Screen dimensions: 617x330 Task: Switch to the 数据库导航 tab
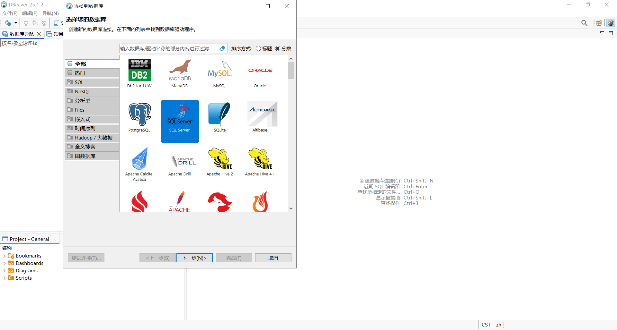(x=22, y=34)
